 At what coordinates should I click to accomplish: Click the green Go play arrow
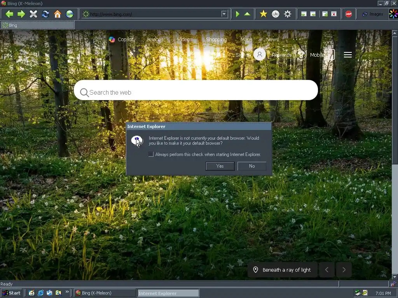[237, 14]
